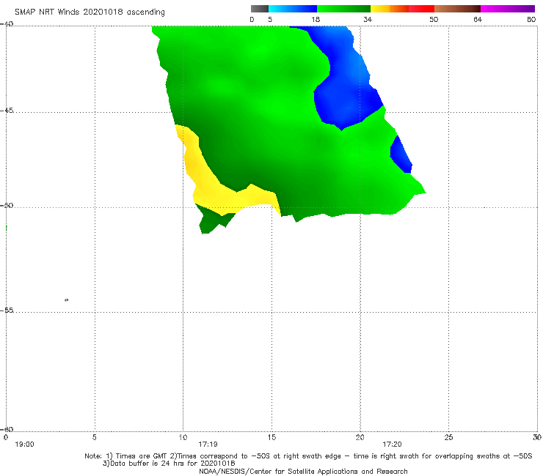Click the latitude label '-55'
Screen dimensions: 543x476
[7, 310]
